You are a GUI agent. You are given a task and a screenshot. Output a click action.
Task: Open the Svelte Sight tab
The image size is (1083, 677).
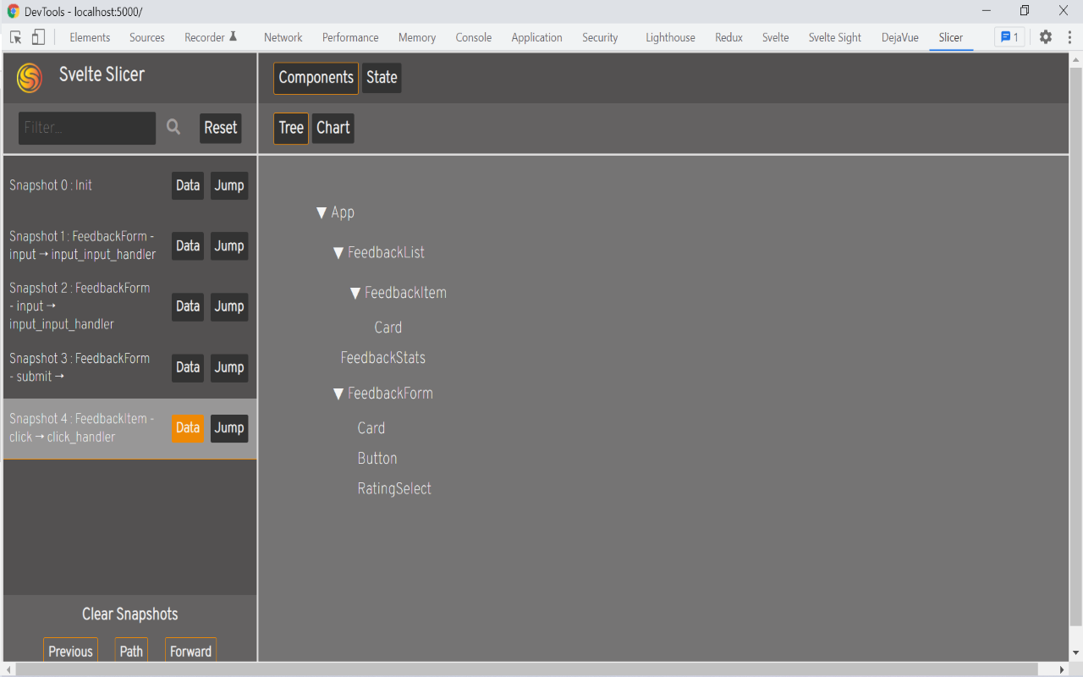point(834,37)
